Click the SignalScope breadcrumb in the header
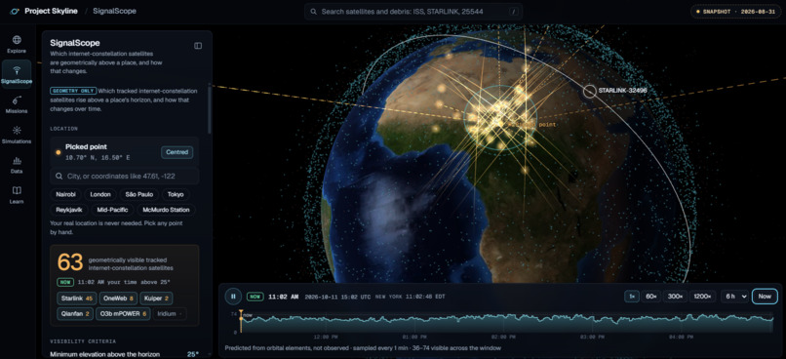 [x=114, y=11]
